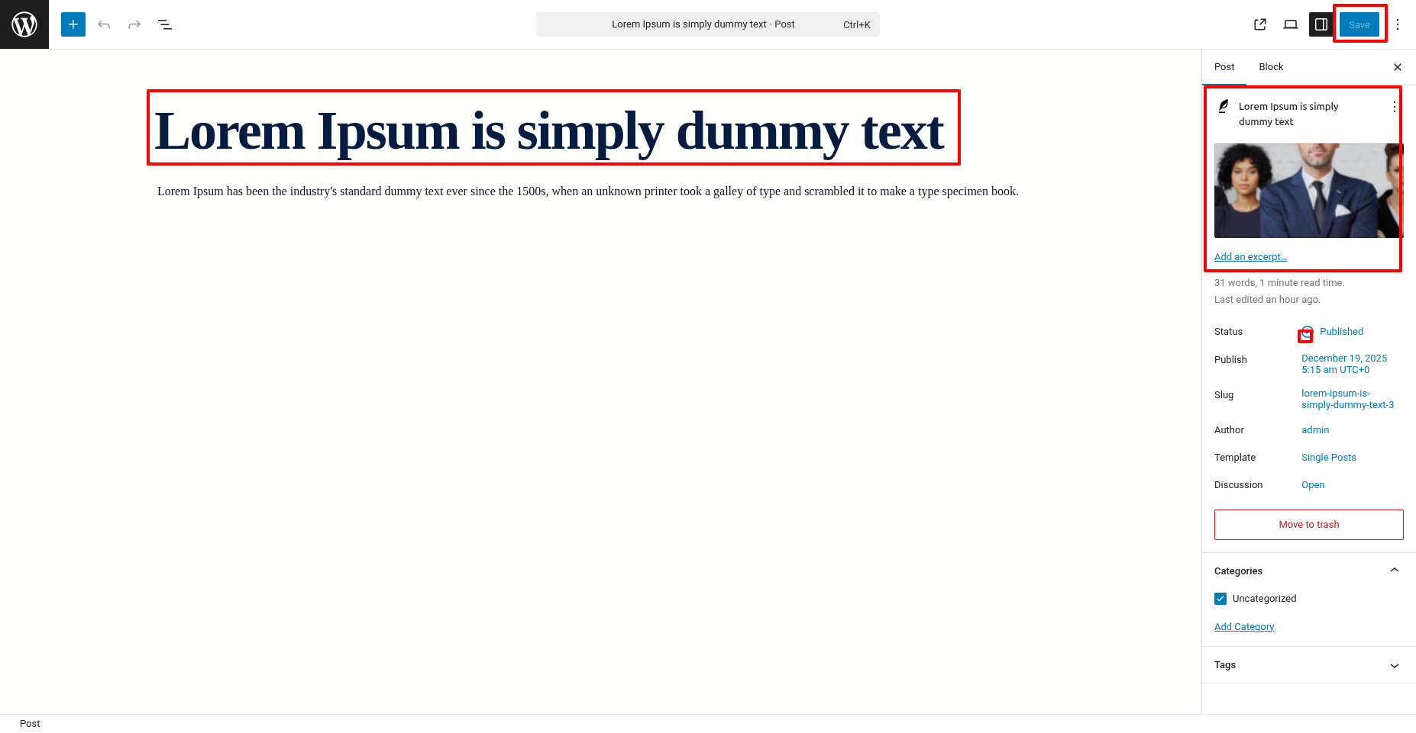Collapse the Categories panel
The image size is (1416, 733).
coord(1394,571)
